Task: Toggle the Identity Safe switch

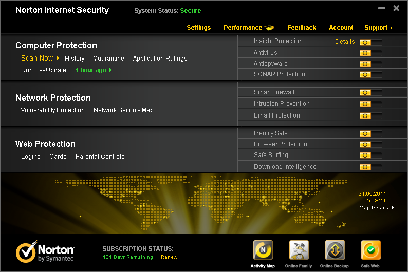Action: point(370,133)
